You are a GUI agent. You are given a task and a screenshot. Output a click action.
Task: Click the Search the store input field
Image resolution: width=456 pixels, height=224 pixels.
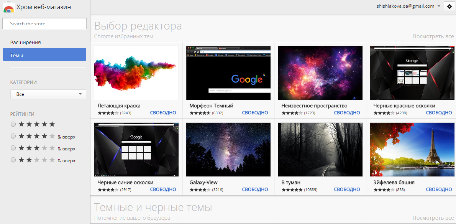click(x=44, y=23)
